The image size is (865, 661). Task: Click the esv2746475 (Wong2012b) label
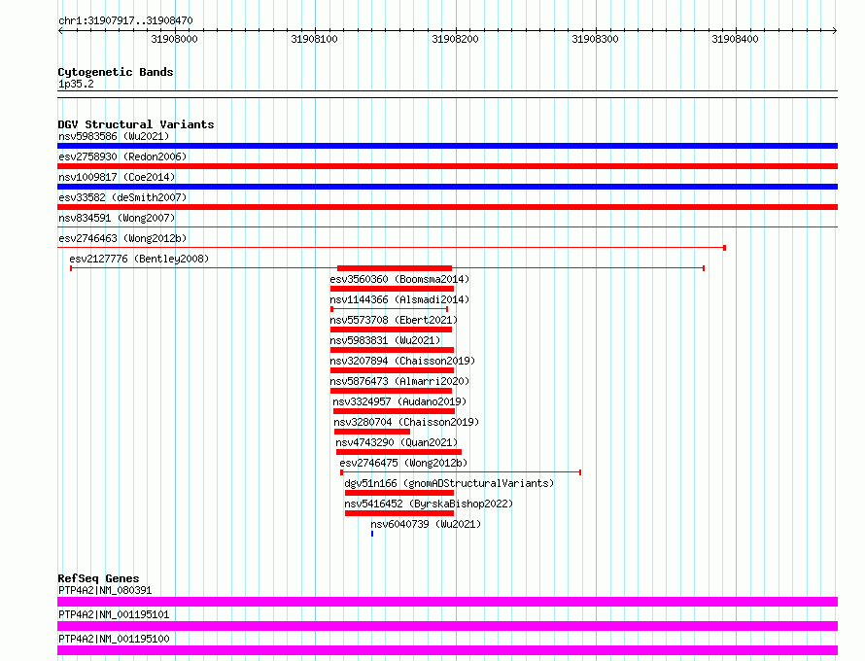[403, 463]
